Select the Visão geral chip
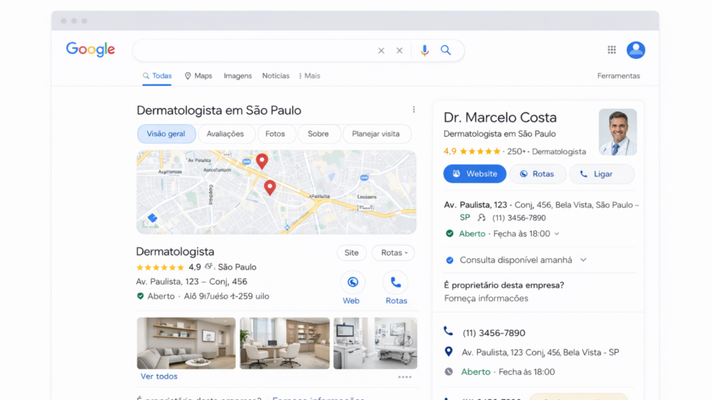 (x=165, y=134)
